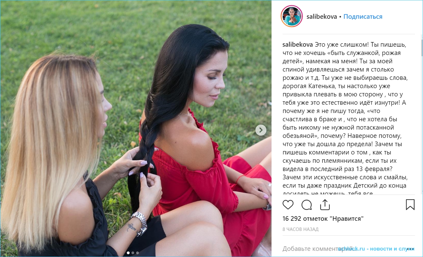Share the post using the share arrow icon
This screenshot has height=257, width=423.
[x=325, y=204]
